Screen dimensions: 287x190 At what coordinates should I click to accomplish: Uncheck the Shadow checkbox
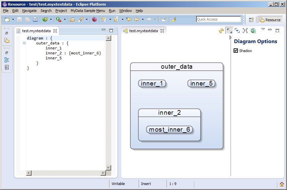click(x=236, y=51)
